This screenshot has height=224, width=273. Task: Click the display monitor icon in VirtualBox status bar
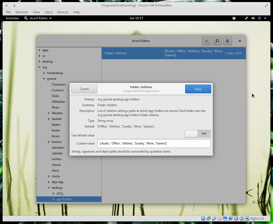click(225, 219)
